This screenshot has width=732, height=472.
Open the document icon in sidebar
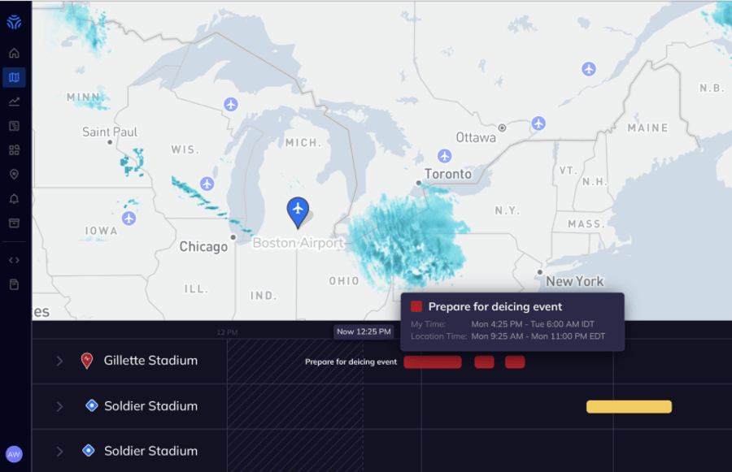[14, 284]
